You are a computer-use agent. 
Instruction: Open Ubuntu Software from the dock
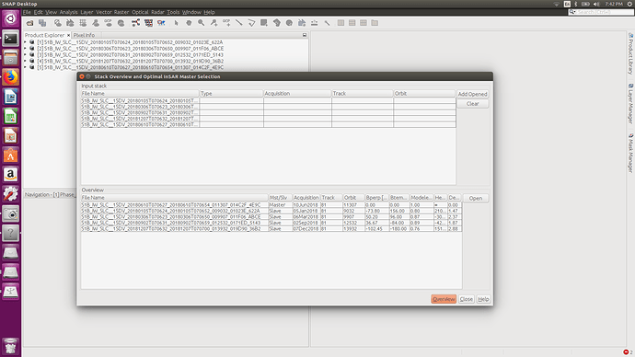(x=10, y=155)
